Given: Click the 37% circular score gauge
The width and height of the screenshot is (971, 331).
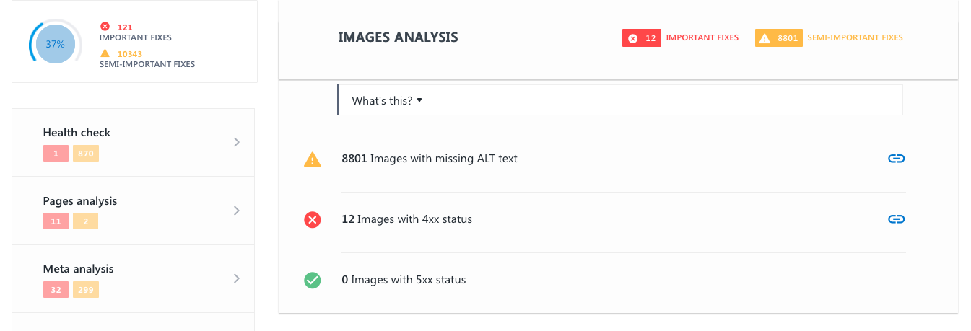Looking at the screenshot, I should point(56,44).
